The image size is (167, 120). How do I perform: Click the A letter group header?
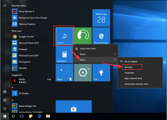[x=13, y=100]
